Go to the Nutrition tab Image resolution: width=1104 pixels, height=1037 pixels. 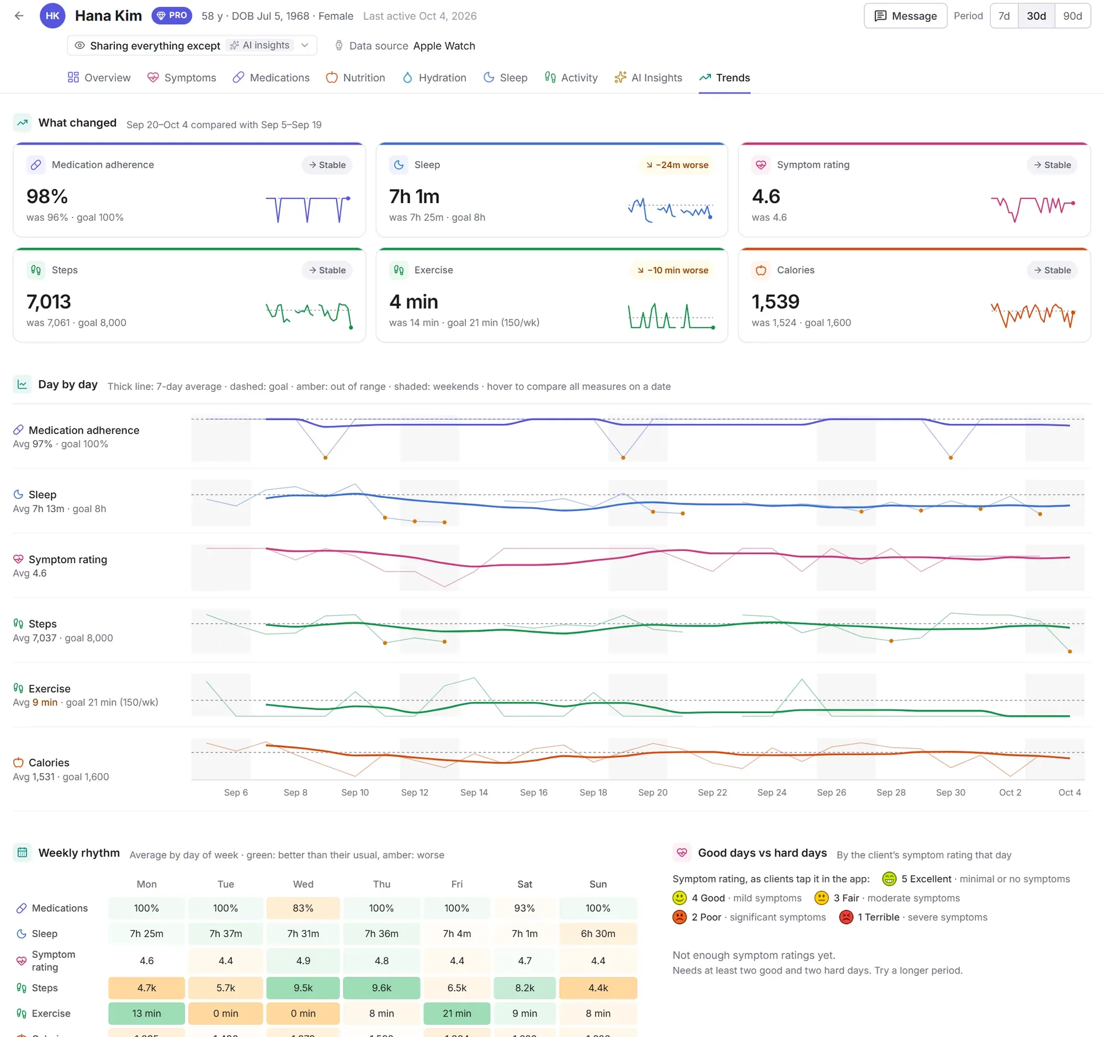pos(355,78)
